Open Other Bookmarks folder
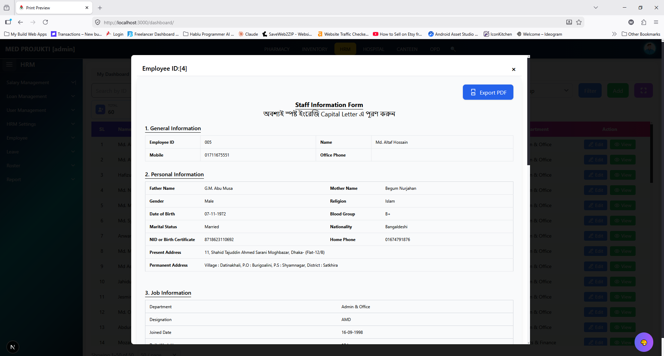This screenshot has width=664, height=356. point(641,34)
